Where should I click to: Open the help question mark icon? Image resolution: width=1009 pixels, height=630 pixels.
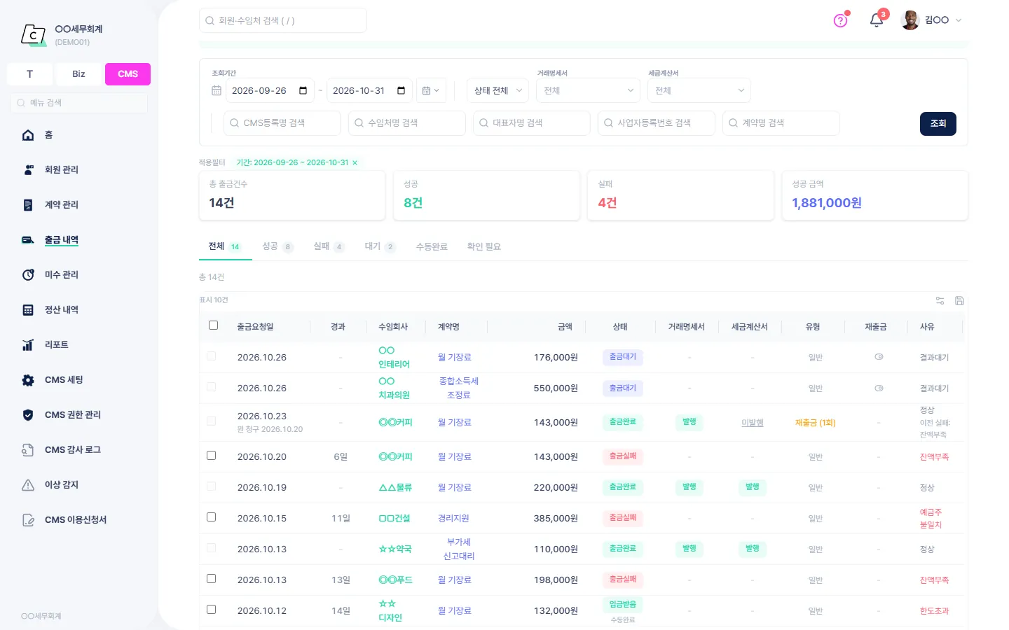click(x=840, y=21)
